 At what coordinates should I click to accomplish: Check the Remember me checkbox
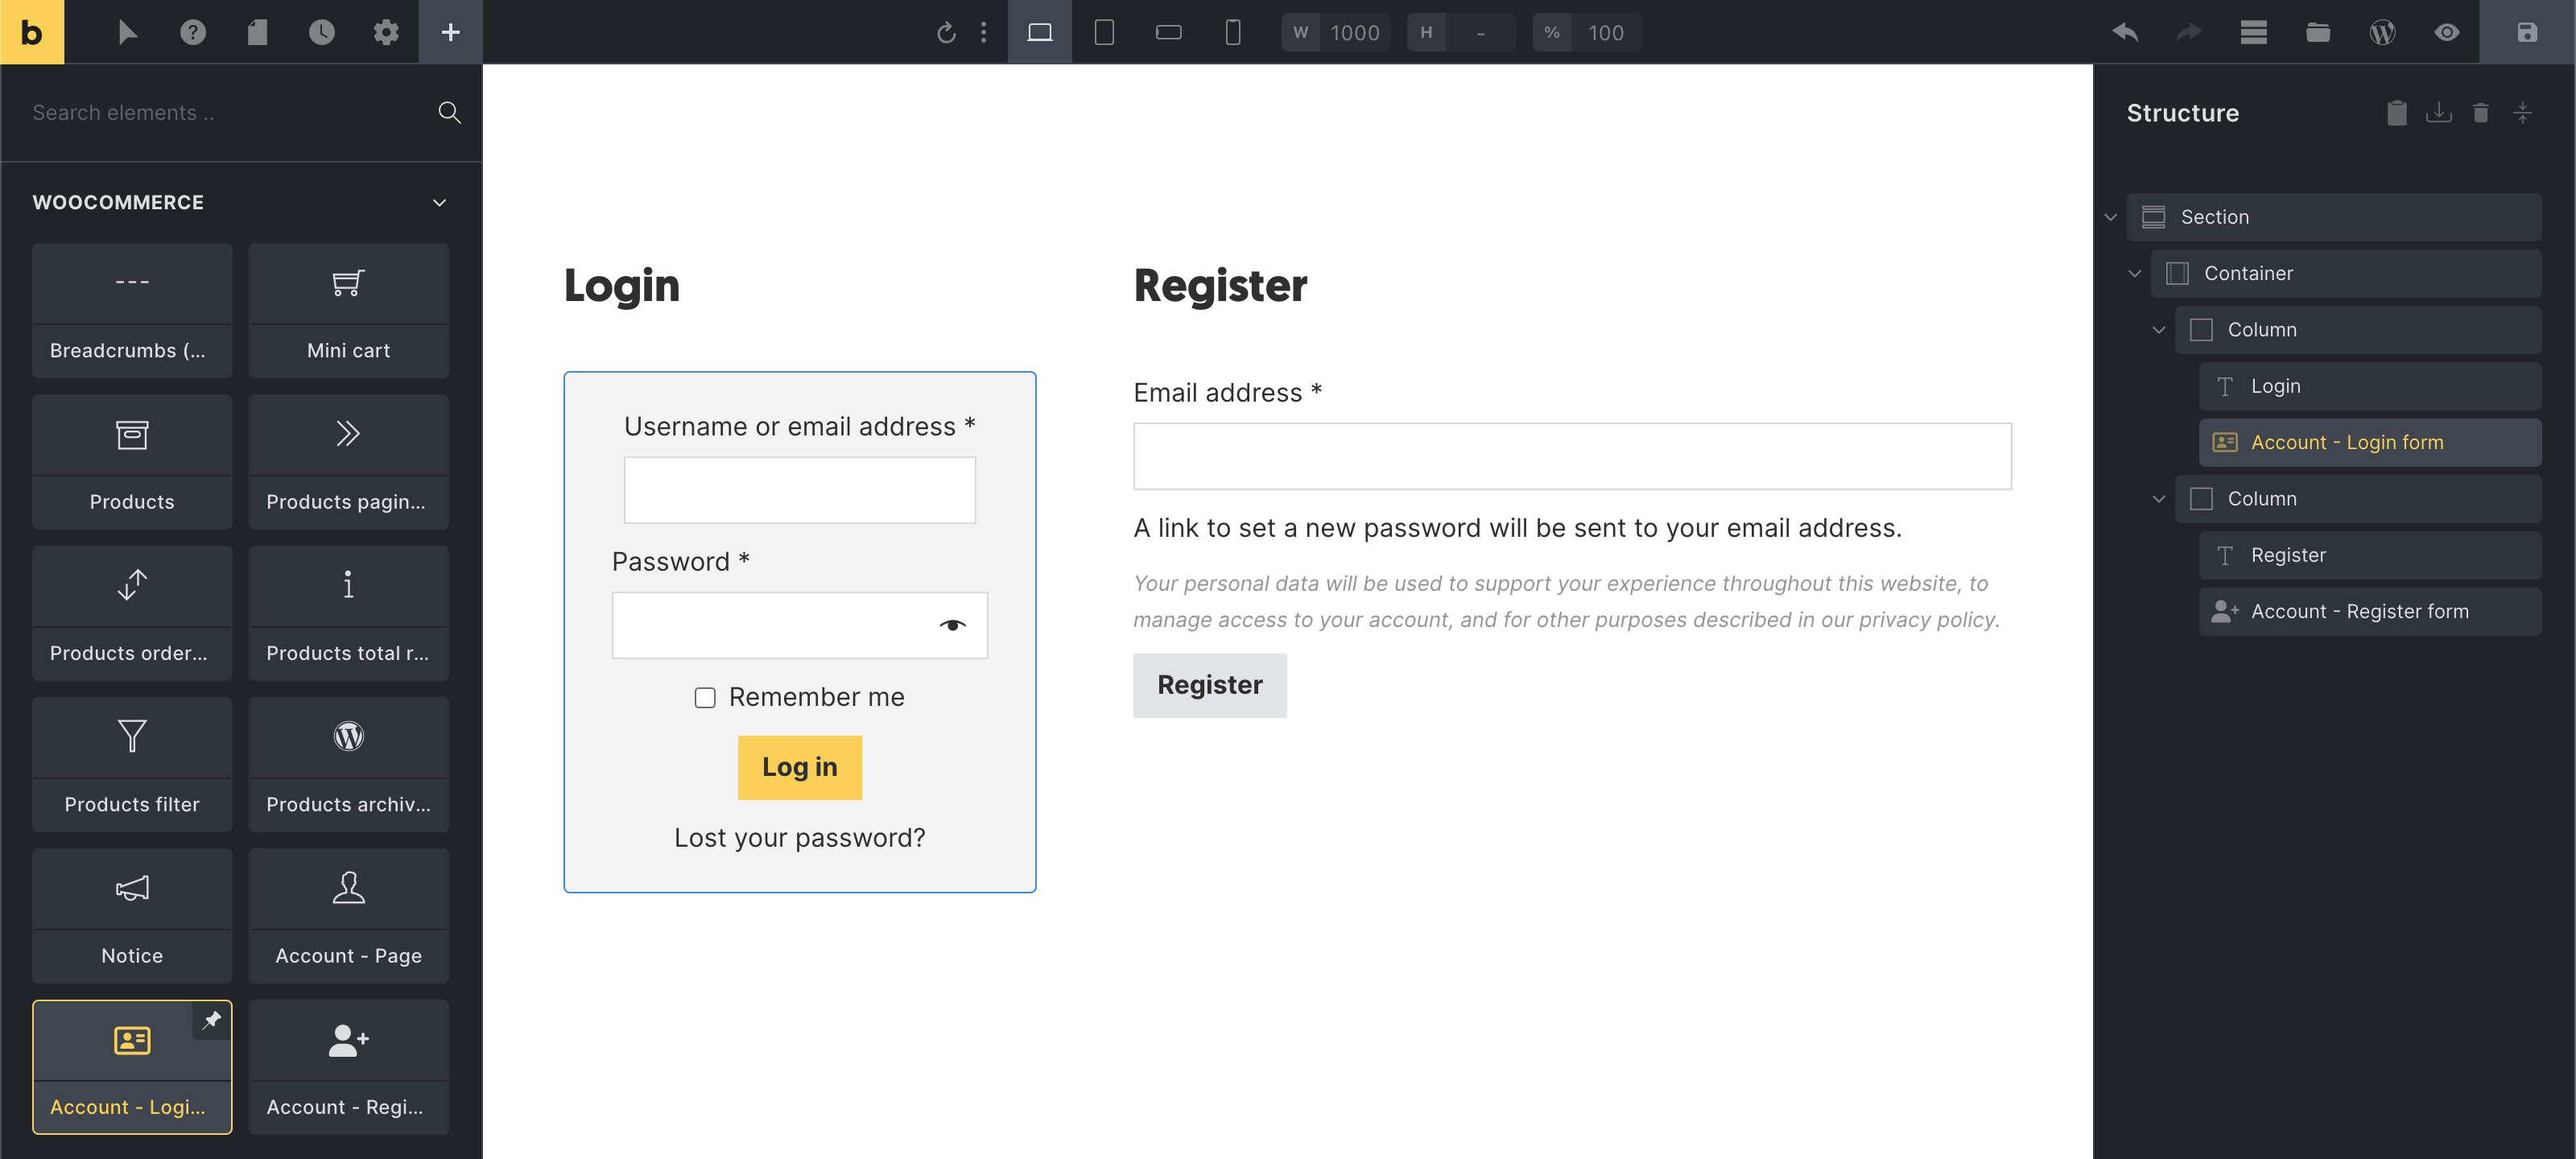705,697
